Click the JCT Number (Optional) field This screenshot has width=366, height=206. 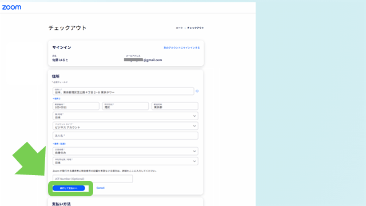click(x=93, y=179)
